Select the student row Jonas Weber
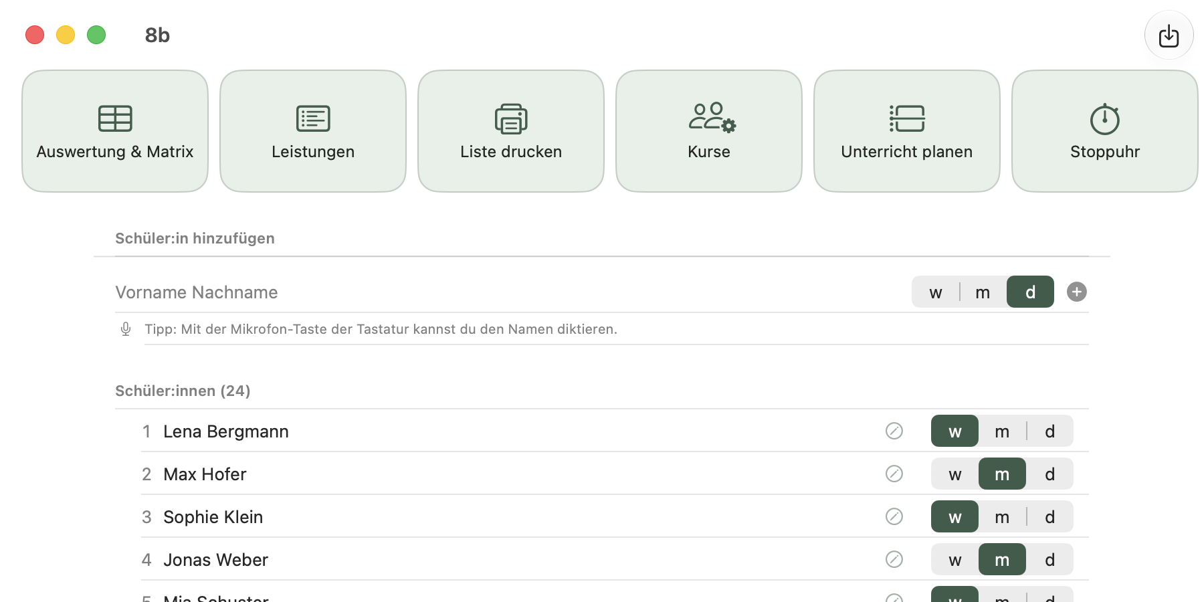The height and width of the screenshot is (602, 1204). point(615,559)
